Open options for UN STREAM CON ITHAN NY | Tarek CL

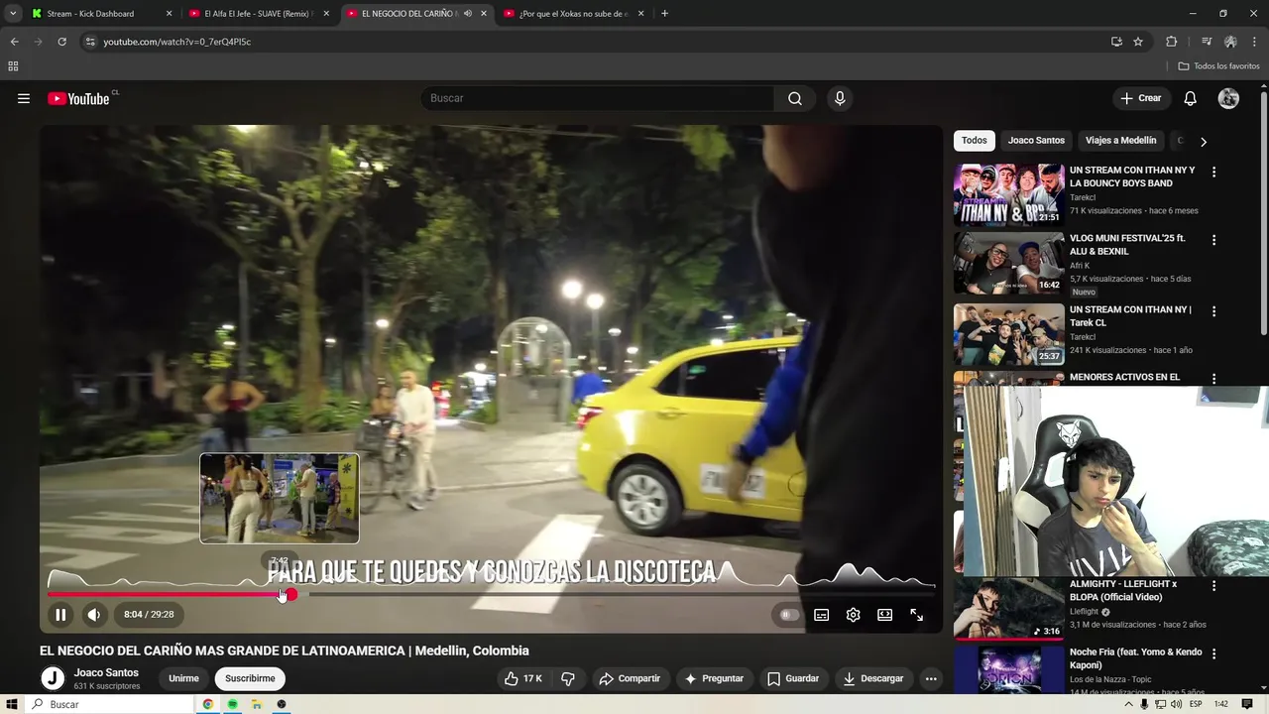[1213, 311]
